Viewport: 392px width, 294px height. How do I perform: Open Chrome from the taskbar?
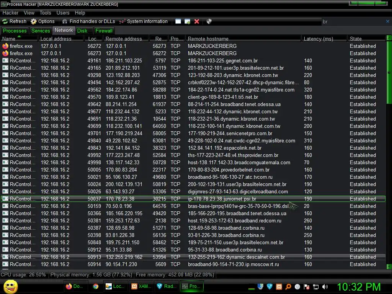coord(95,286)
